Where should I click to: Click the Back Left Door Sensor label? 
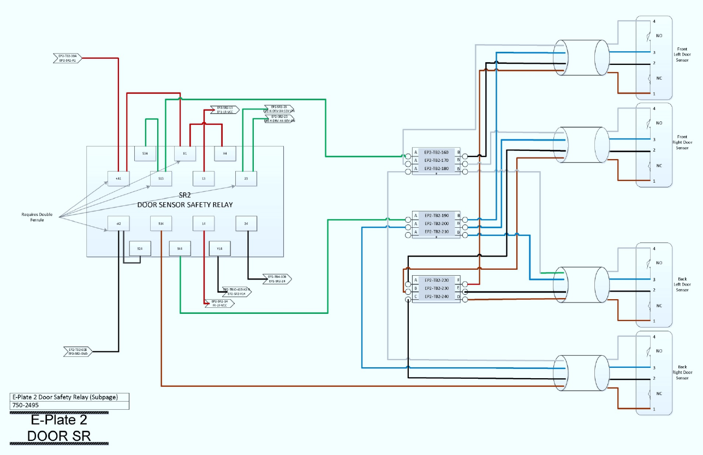(x=682, y=284)
